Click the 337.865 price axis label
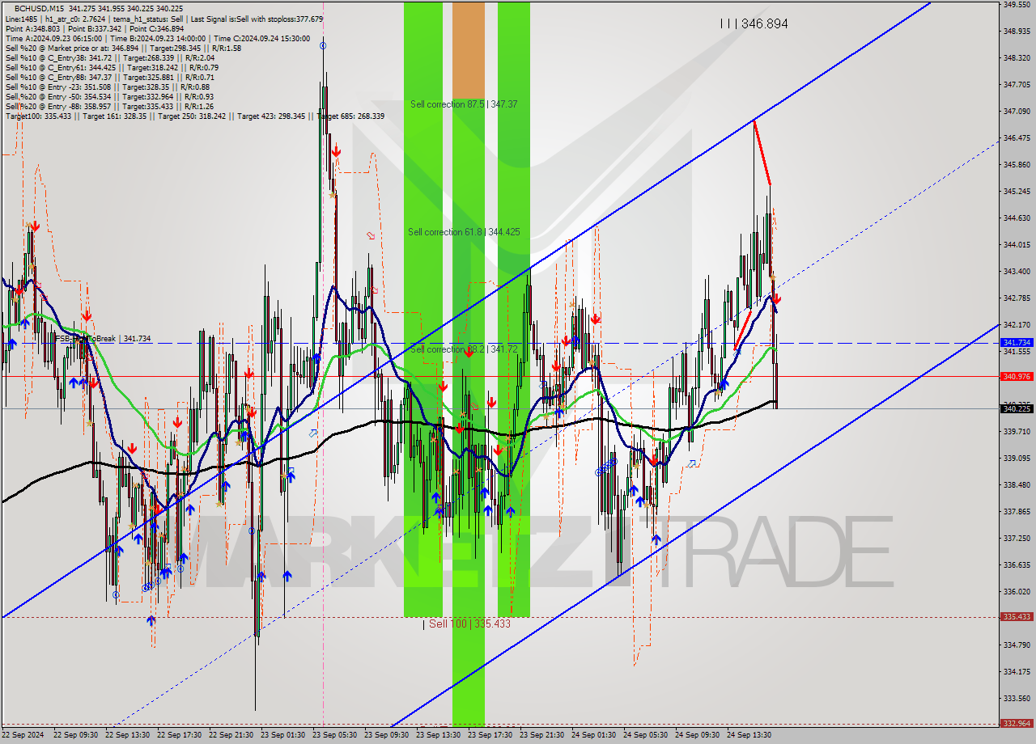The image size is (1036, 744). coord(1017,511)
